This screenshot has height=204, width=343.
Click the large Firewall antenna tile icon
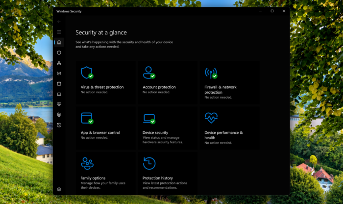coord(211,73)
